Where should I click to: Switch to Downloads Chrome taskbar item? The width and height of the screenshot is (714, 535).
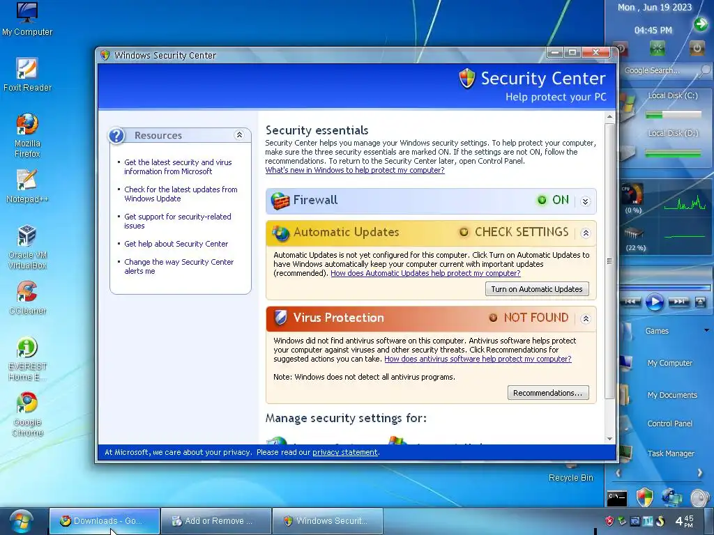tap(105, 521)
